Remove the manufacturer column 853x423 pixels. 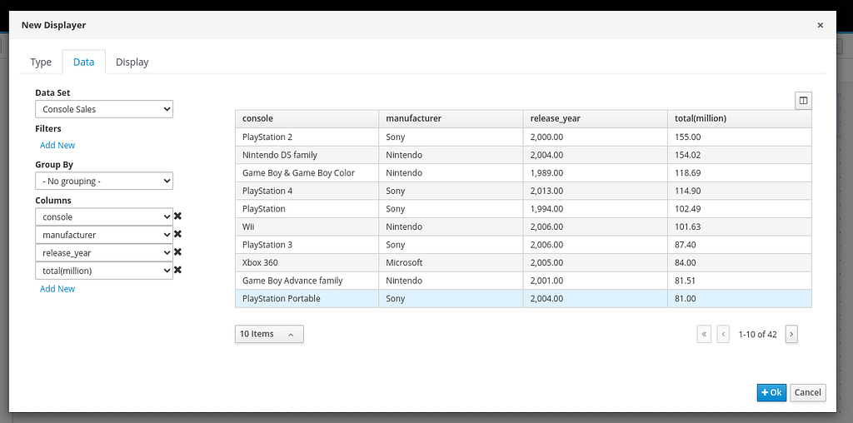(177, 234)
